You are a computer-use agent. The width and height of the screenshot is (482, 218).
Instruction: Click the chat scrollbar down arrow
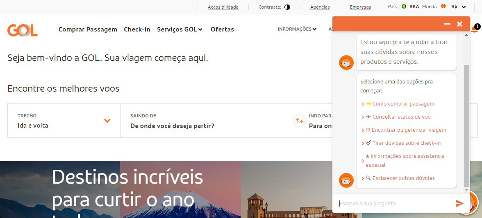[466, 190]
